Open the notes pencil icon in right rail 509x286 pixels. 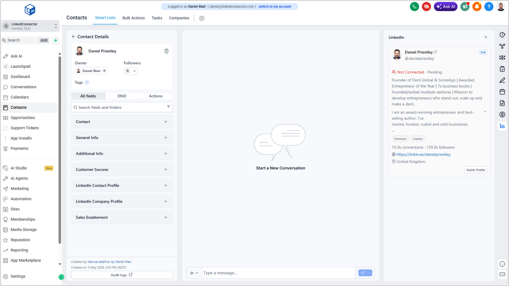pos(502,80)
